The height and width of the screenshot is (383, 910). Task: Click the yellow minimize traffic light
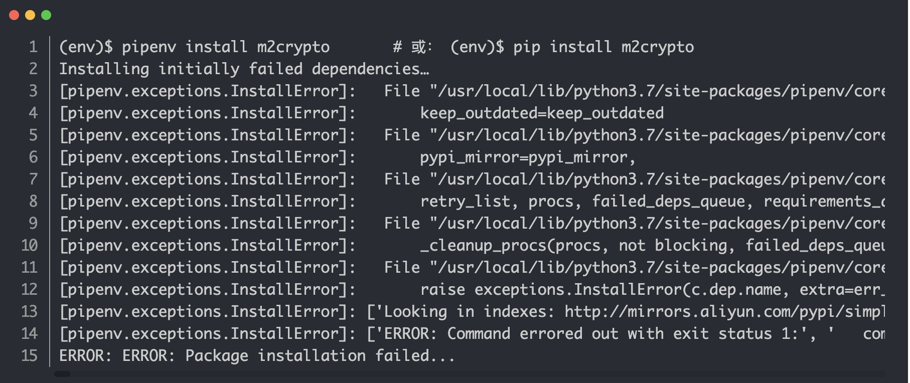point(30,16)
